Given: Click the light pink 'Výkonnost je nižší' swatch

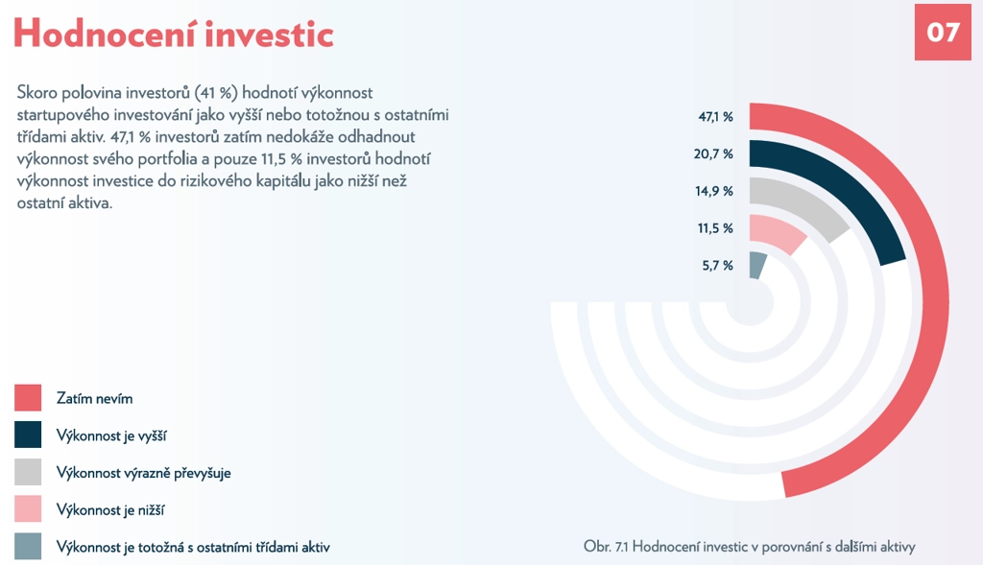Looking at the screenshot, I should tap(28, 508).
